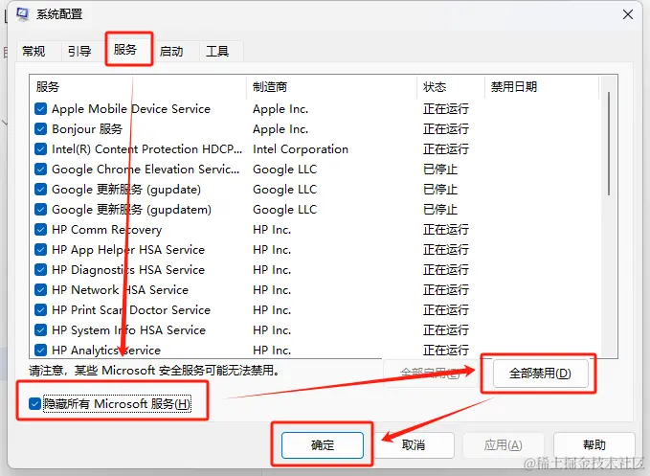The image size is (650, 476).
Task: Open 帮助 button
Action: point(594,445)
